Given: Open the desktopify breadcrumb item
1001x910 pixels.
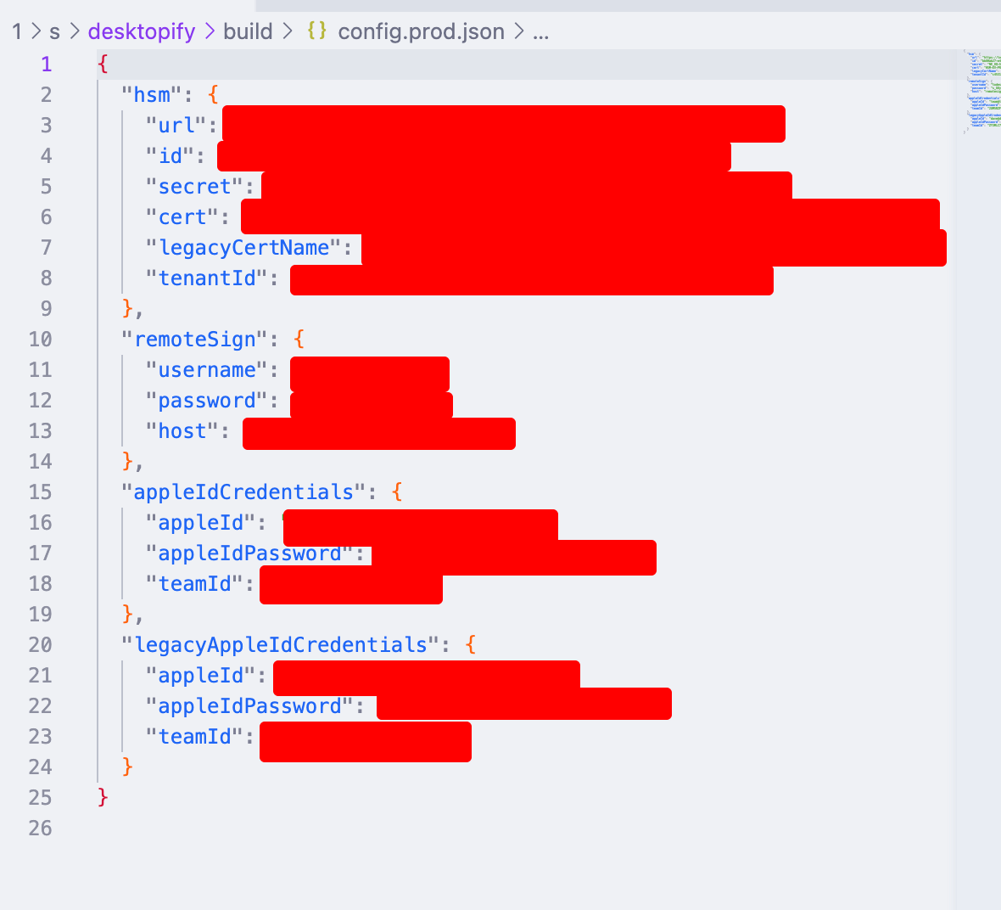Looking at the screenshot, I should pos(142,31).
